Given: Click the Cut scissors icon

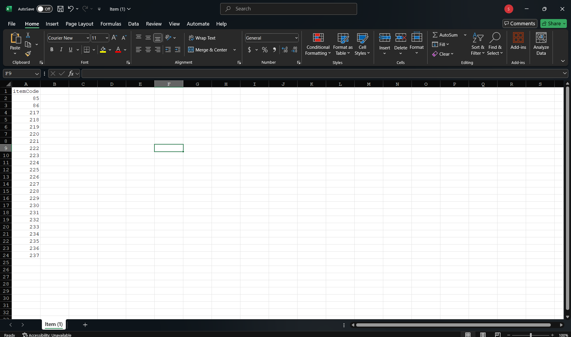Looking at the screenshot, I should point(28,35).
